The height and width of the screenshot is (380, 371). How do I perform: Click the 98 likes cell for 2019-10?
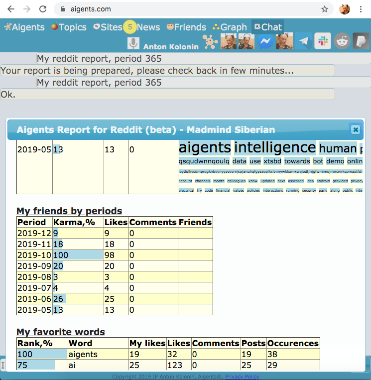(x=116, y=255)
